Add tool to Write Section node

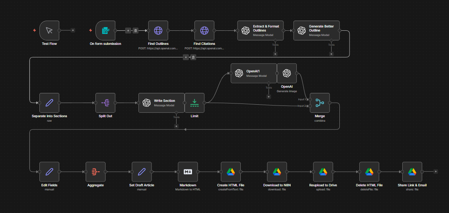(x=176, y=126)
